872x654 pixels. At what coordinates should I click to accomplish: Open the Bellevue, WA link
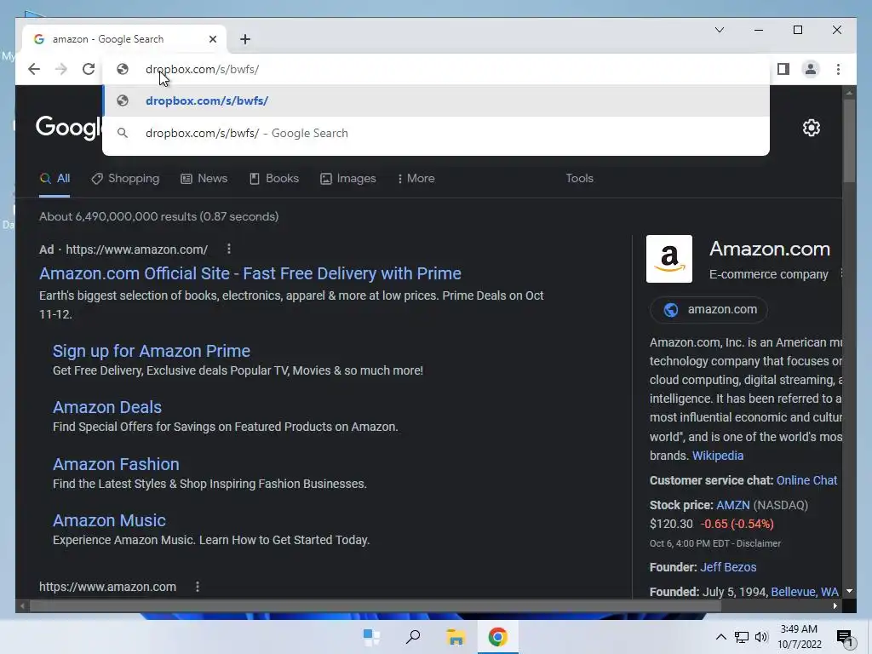point(805,592)
